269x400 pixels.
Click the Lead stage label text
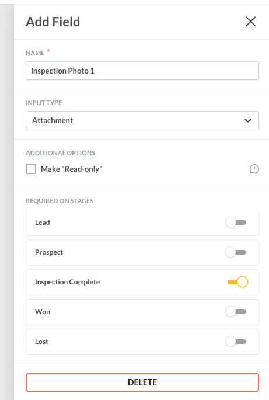tap(43, 222)
